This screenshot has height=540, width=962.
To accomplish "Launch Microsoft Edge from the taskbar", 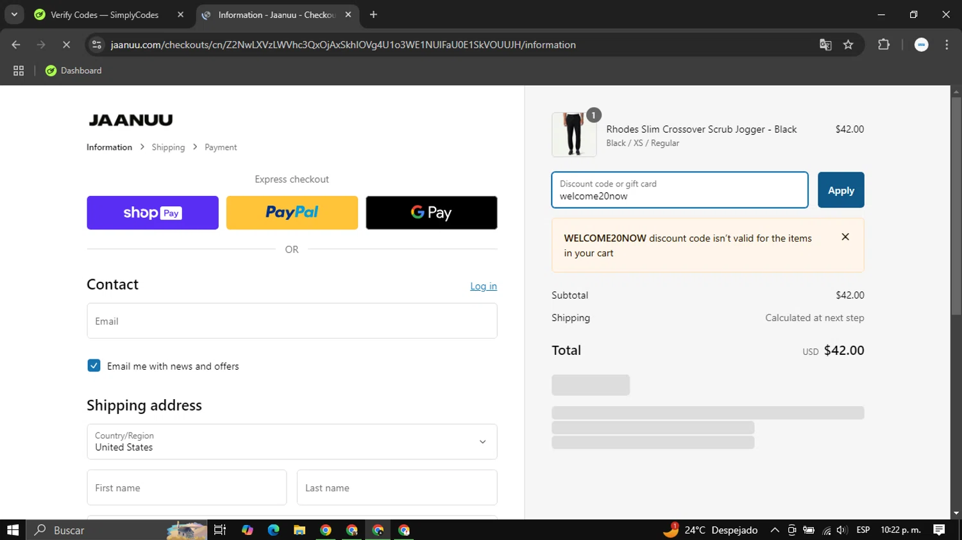I will click(x=273, y=530).
